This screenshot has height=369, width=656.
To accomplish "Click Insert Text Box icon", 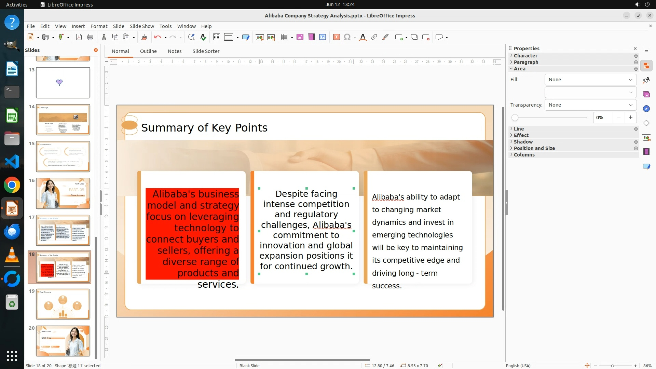I will (x=336, y=37).
